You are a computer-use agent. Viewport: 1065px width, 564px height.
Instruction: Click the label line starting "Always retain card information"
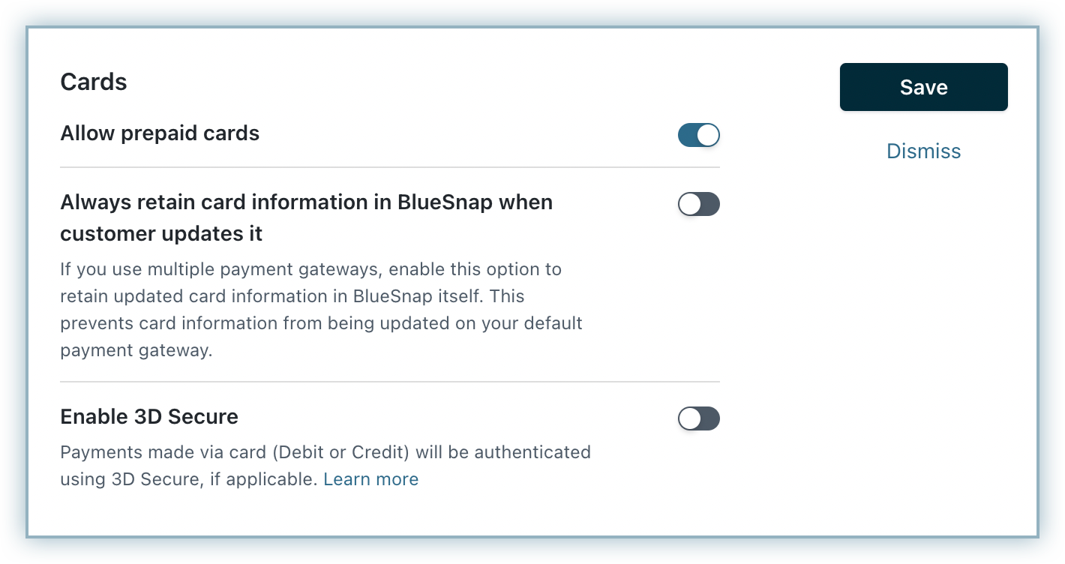[306, 202]
